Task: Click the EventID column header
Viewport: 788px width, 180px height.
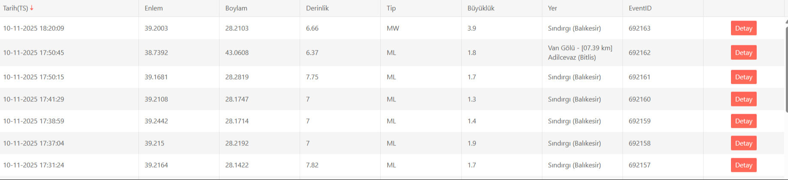Action: [640, 8]
